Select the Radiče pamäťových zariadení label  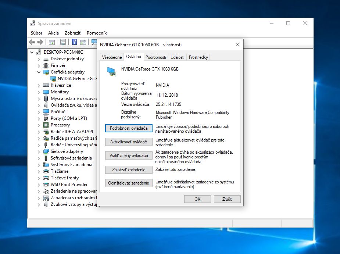[74, 138]
